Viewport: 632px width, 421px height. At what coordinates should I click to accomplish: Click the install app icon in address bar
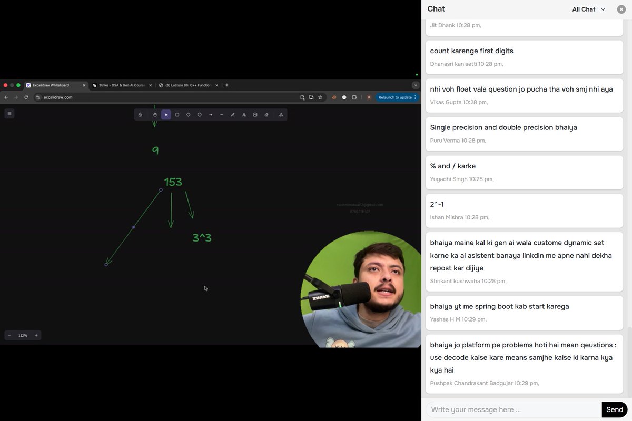click(311, 97)
